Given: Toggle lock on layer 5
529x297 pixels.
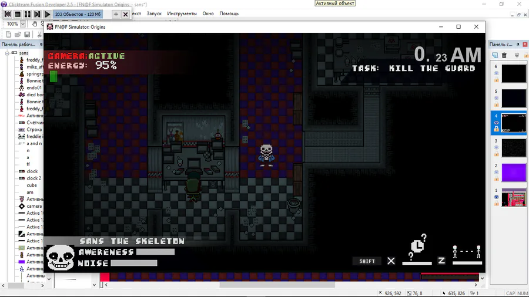Looking at the screenshot, I should (496, 104).
